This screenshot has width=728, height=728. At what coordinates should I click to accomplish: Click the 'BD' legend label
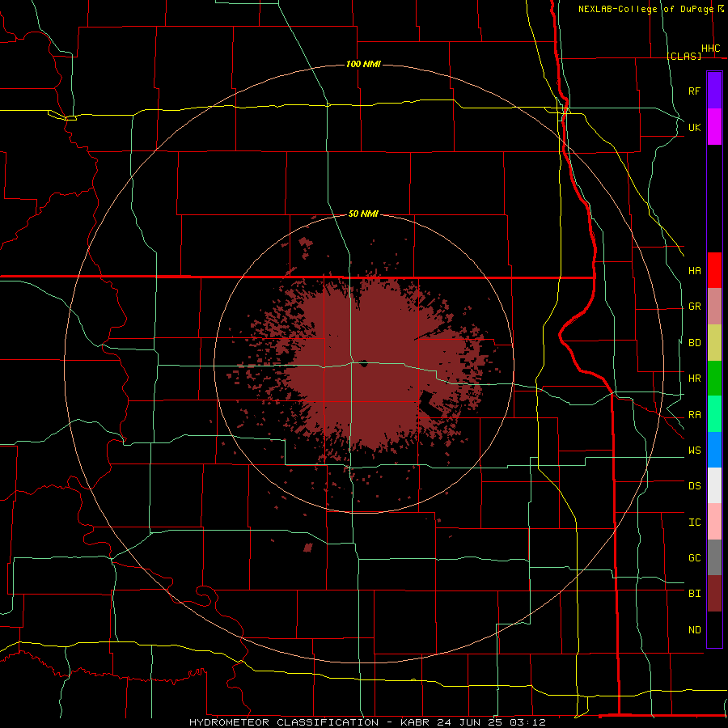point(695,343)
